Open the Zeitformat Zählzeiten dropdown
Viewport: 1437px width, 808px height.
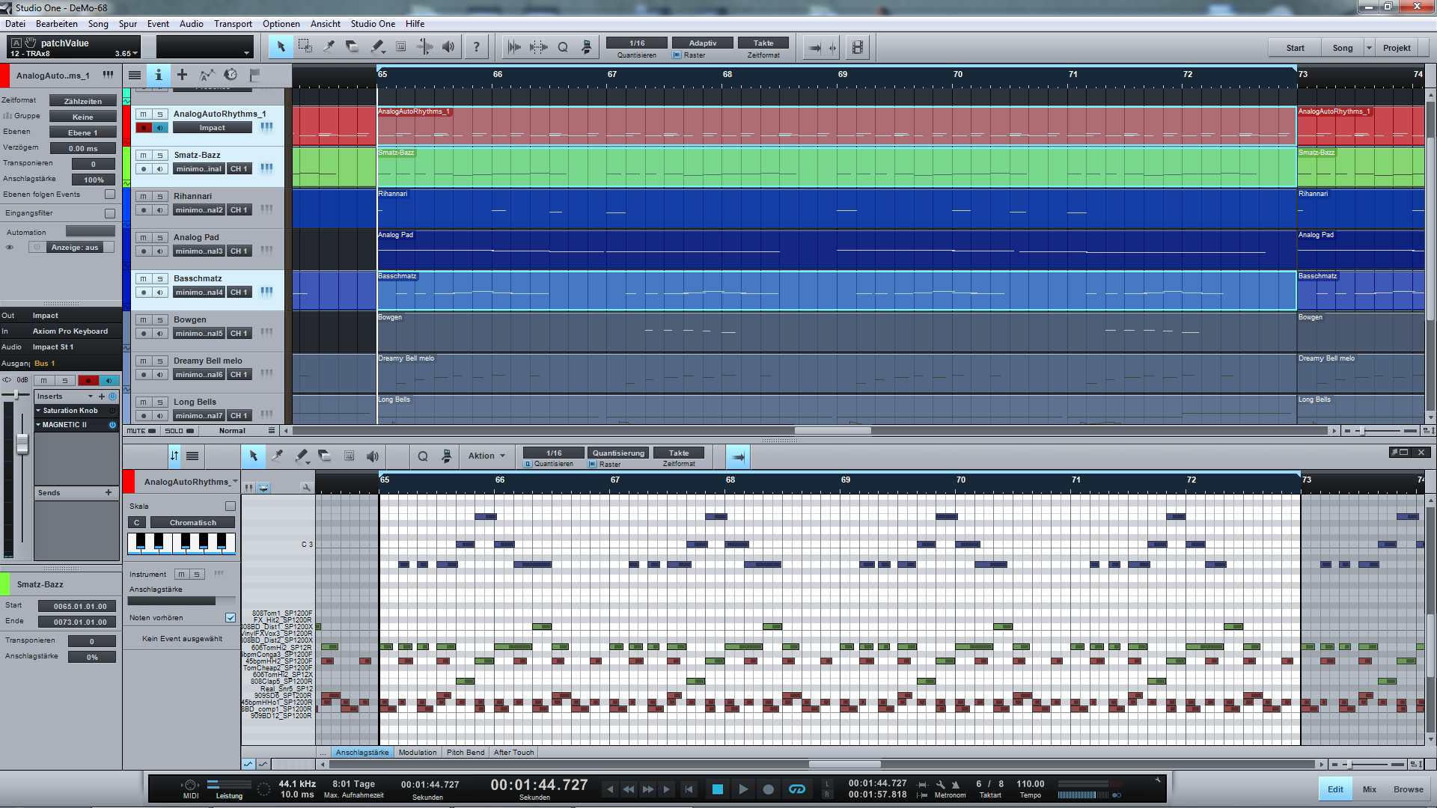point(83,101)
